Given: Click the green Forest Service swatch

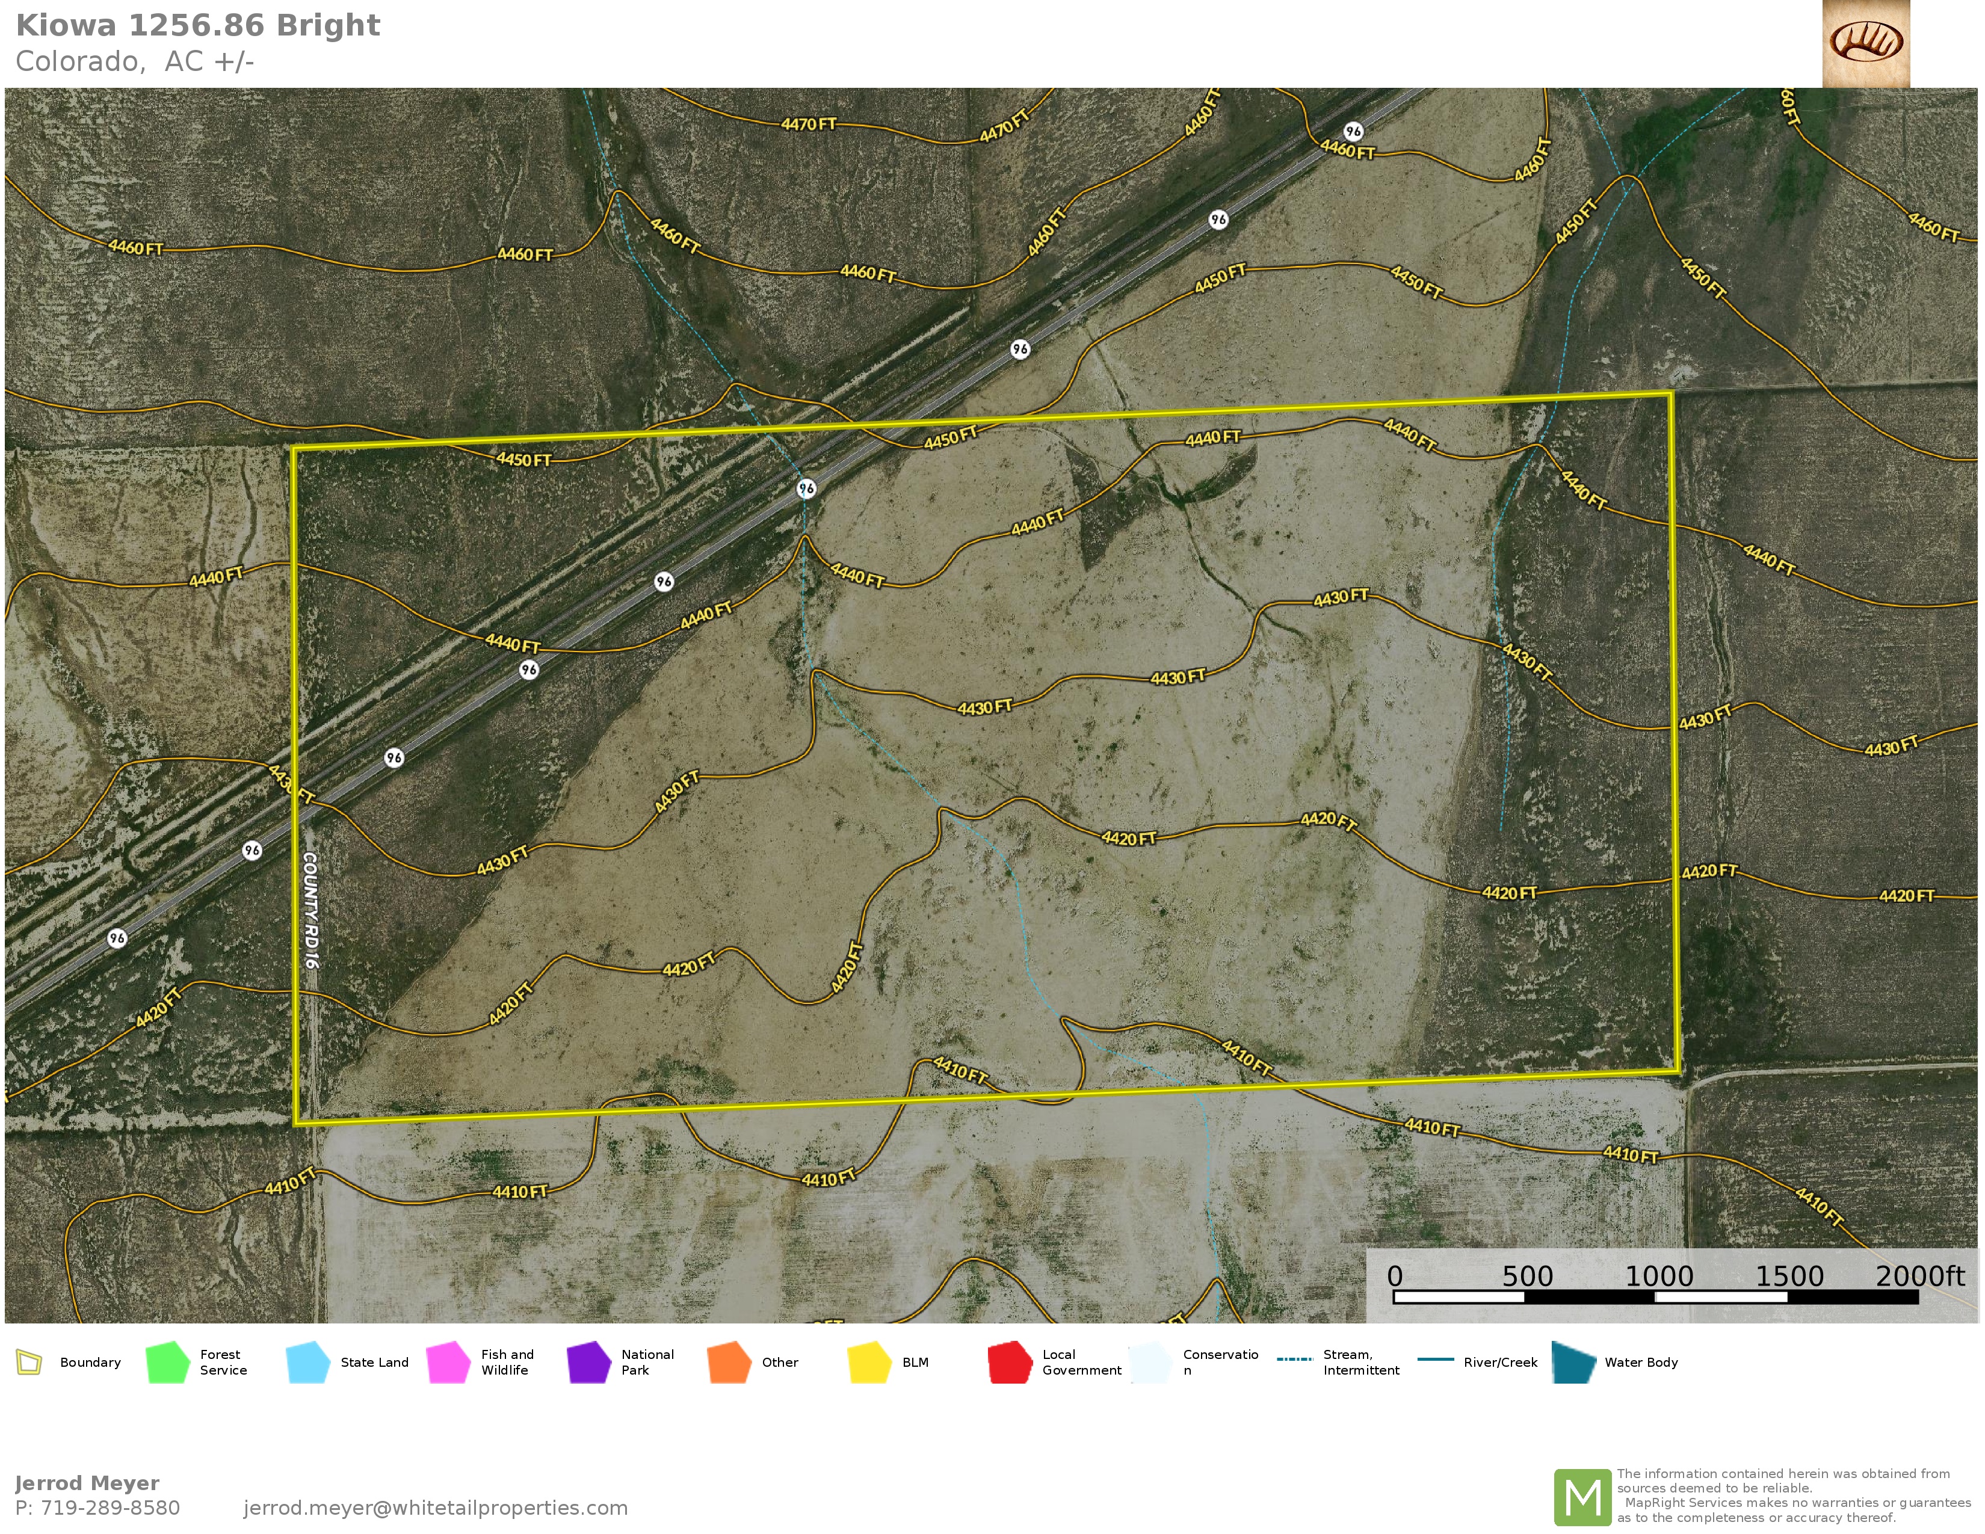Looking at the screenshot, I should click(x=167, y=1362).
